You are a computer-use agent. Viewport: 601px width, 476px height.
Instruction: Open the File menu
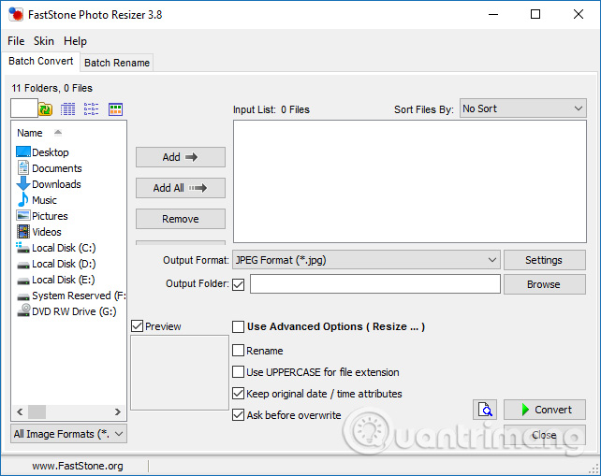tap(16, 41)
